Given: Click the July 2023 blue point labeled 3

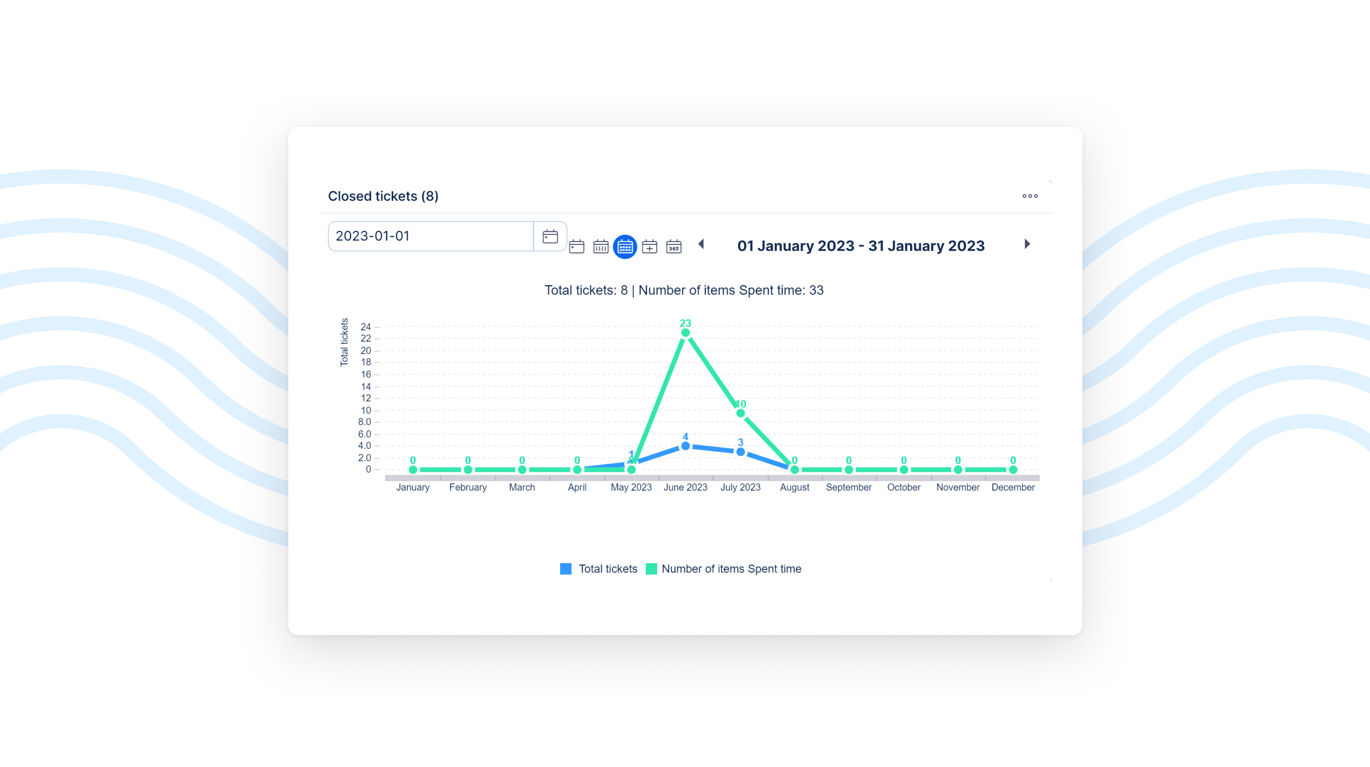Looking at the screenshot, I should 740,452.
